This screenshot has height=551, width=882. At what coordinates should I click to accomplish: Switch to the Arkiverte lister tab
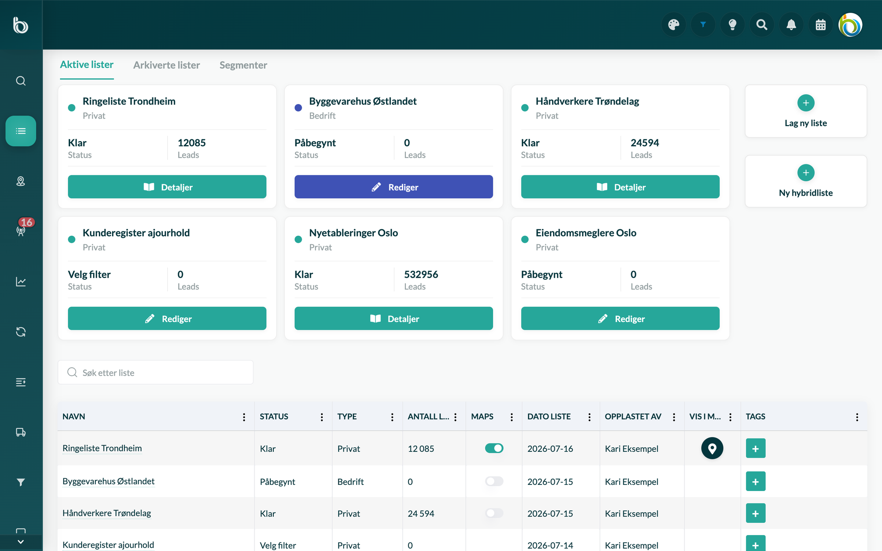tap(166, 65)
